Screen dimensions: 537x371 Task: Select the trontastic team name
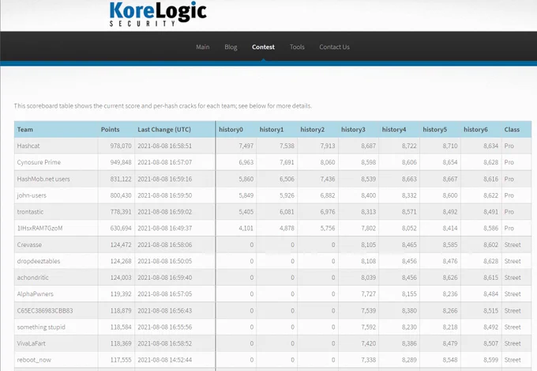[30, 212]
